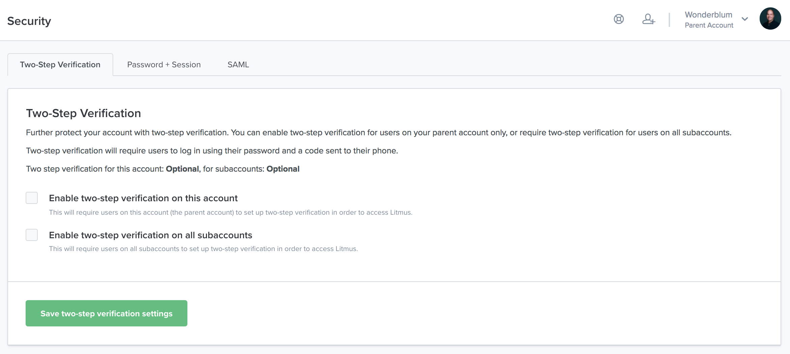Click the subaccounts helper text under second checkbox

(x=203, y=249)
